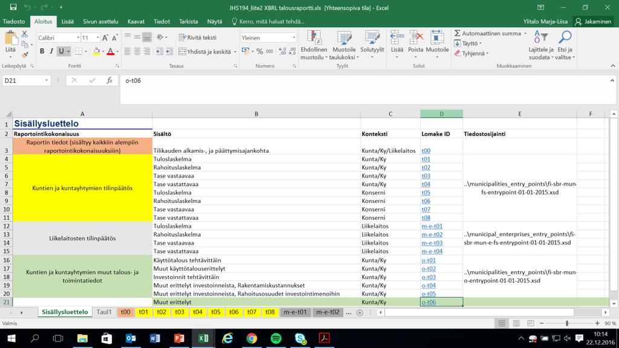This screenshot has width=619, height=348.
Task: Toggle Italic formatting
Action: pyautogui.click(x=51, y=51)
